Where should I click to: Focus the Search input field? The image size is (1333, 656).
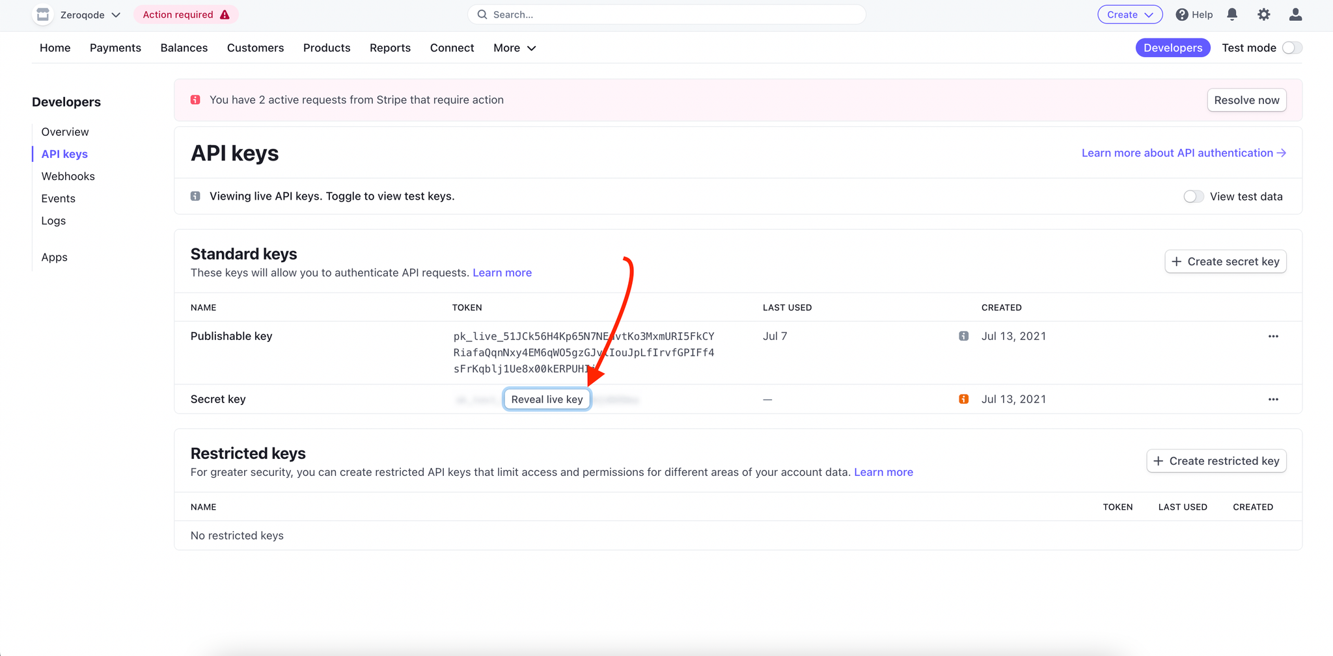(666, 14)
